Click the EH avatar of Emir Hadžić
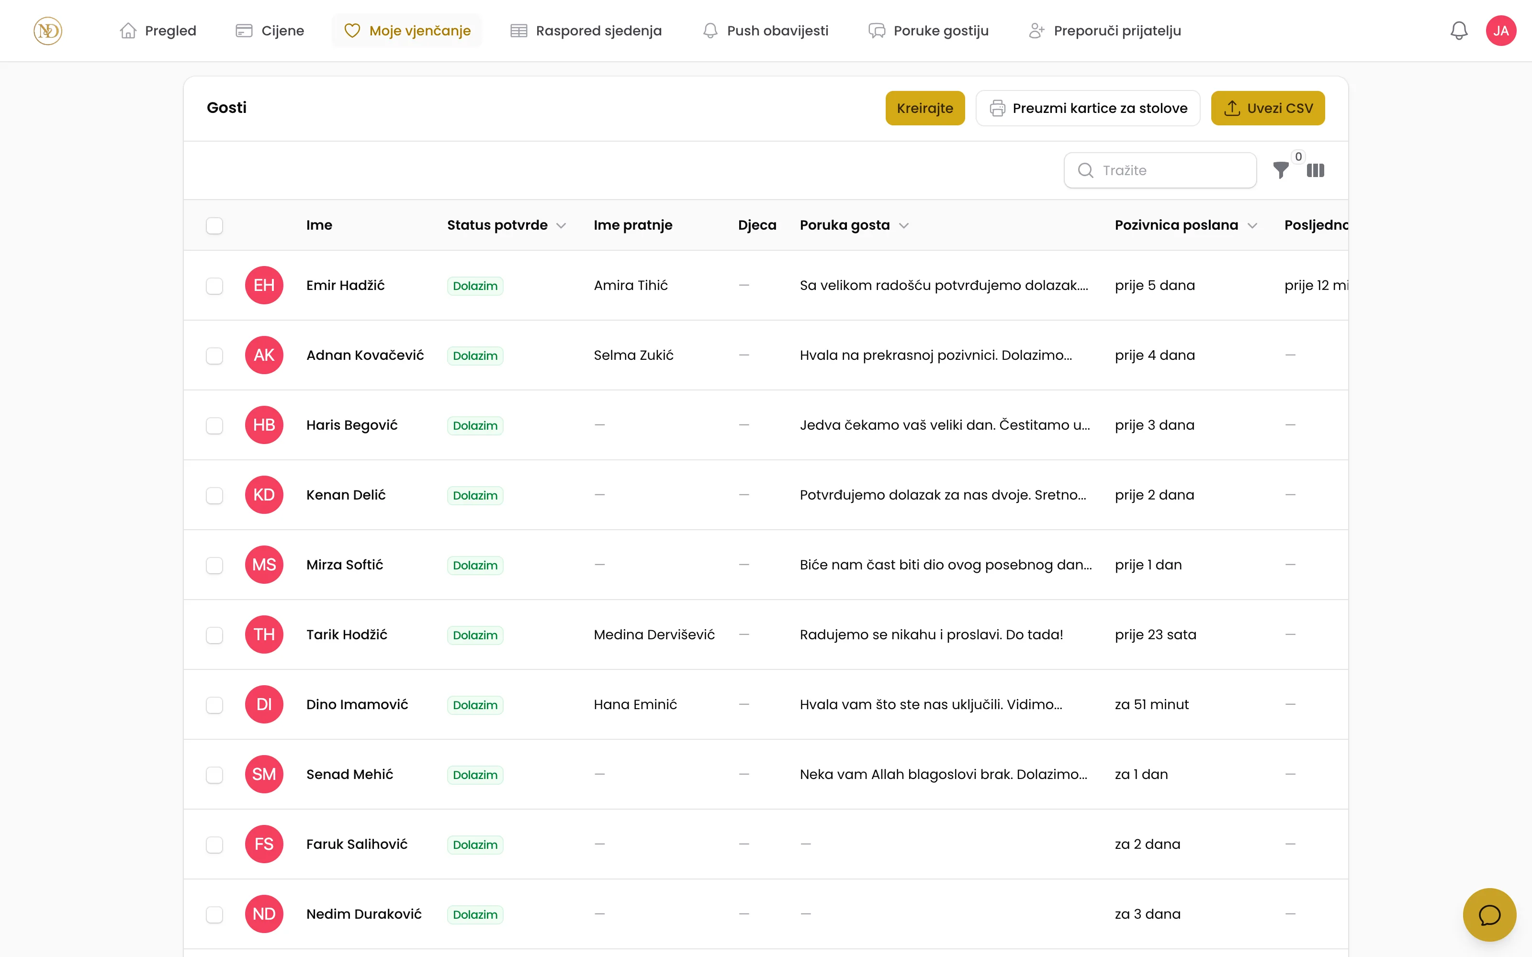 [264, 286]
